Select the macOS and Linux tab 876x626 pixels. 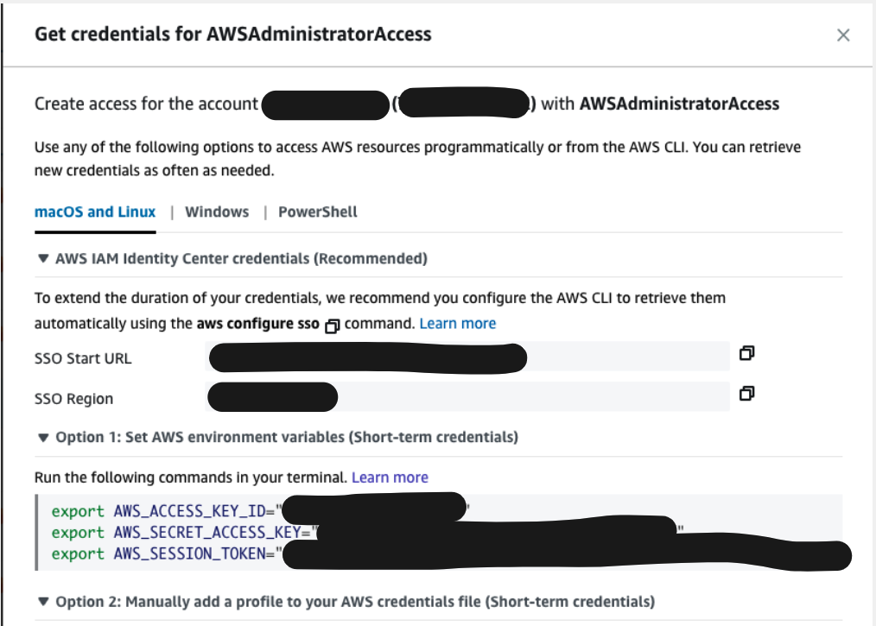(94, 211)
